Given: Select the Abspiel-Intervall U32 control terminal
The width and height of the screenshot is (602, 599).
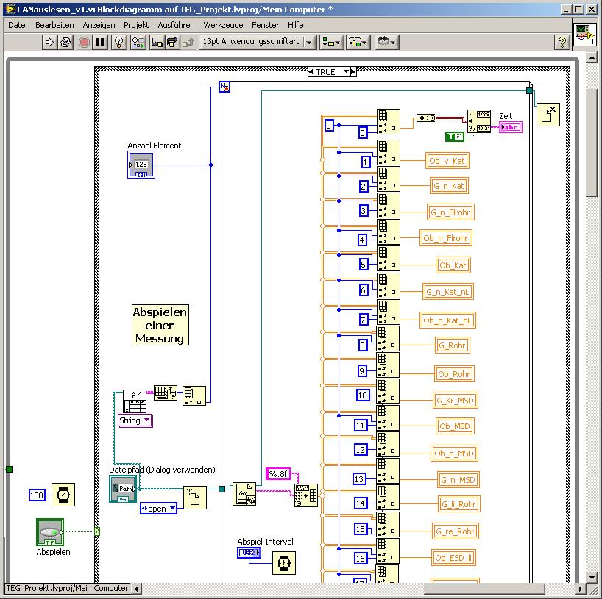Looking at the screenshot, I should tap(249, 553).
